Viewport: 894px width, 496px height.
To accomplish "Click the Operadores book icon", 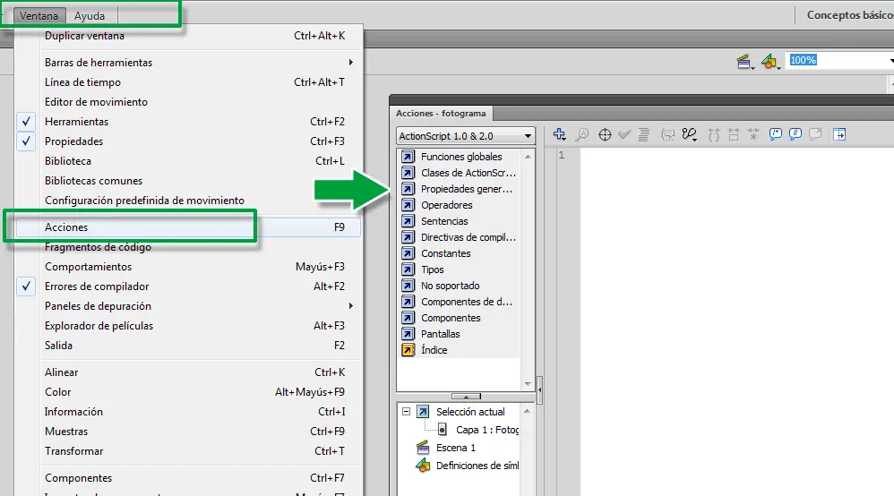I will 408,205.
